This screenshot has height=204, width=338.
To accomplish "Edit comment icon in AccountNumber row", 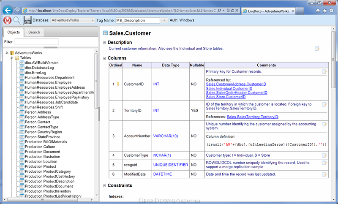I will tap(324, 124).
